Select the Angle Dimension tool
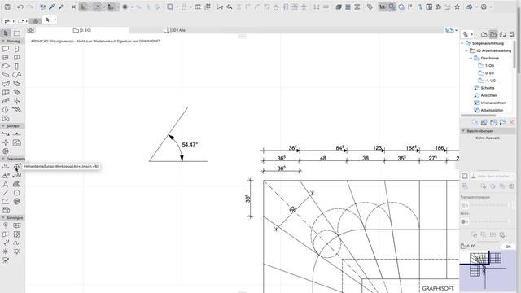 6,176
